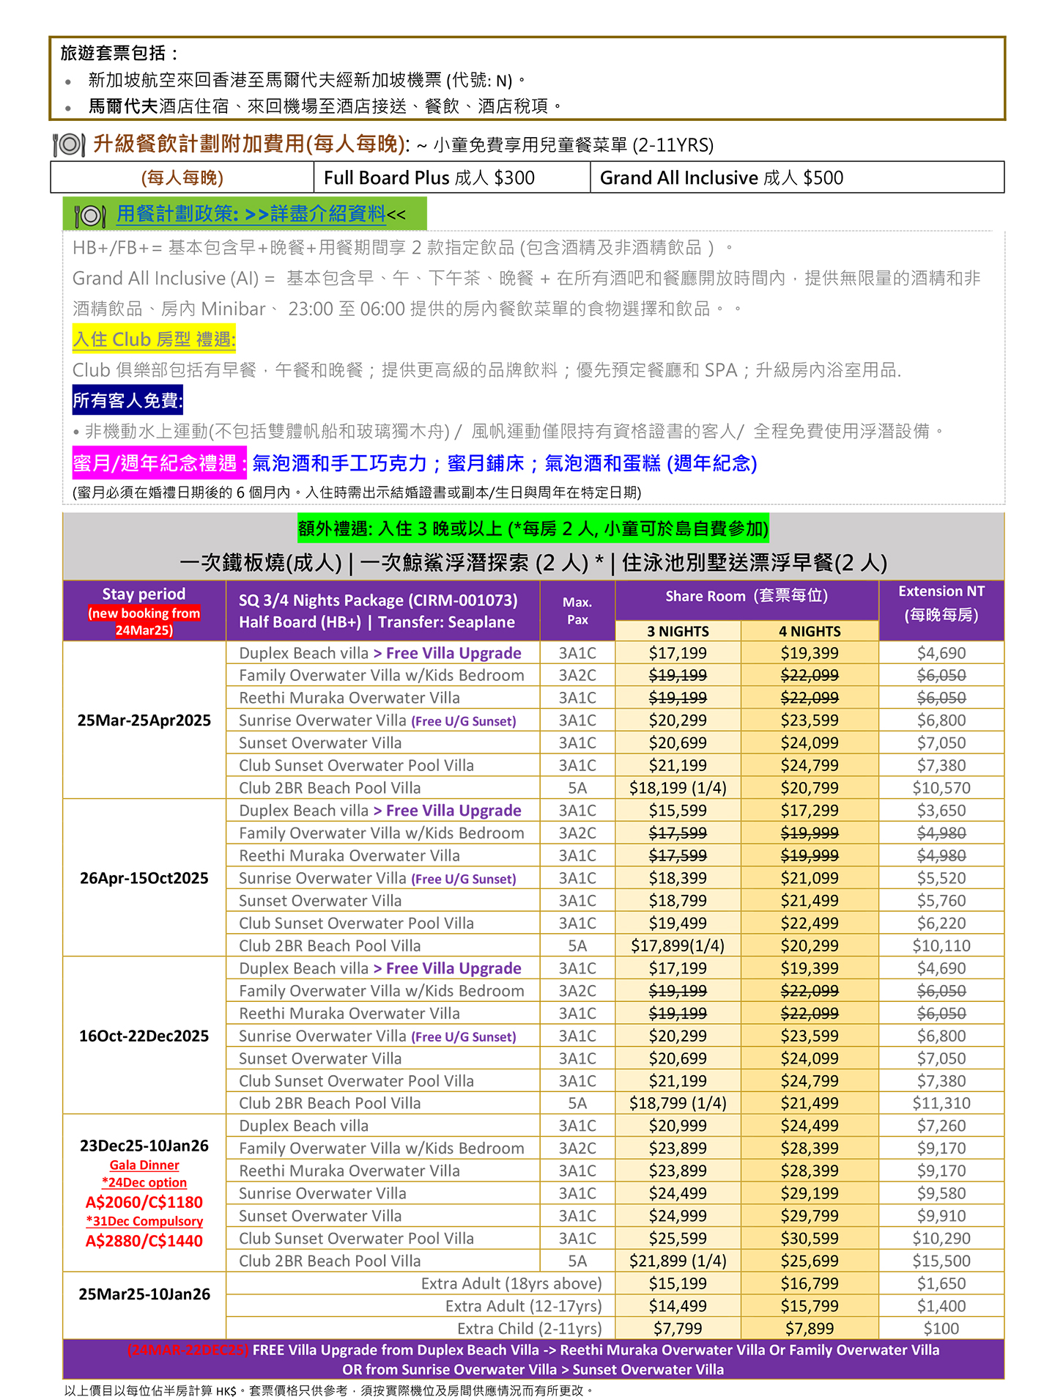Click the 以上價目以每位佔半房計算 footnote
Image resolution: width=1055 pixels, height=1397 pixels.
tap(328, 1390)
